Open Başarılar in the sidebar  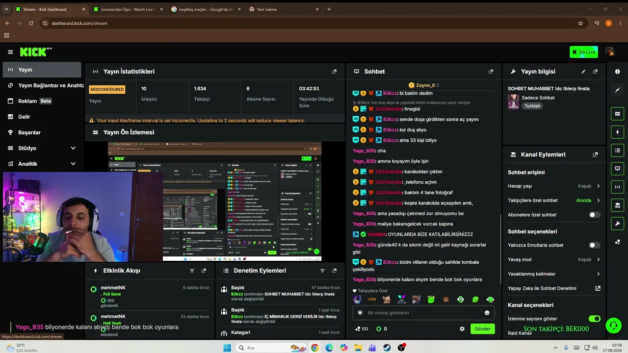click(42, 132)
